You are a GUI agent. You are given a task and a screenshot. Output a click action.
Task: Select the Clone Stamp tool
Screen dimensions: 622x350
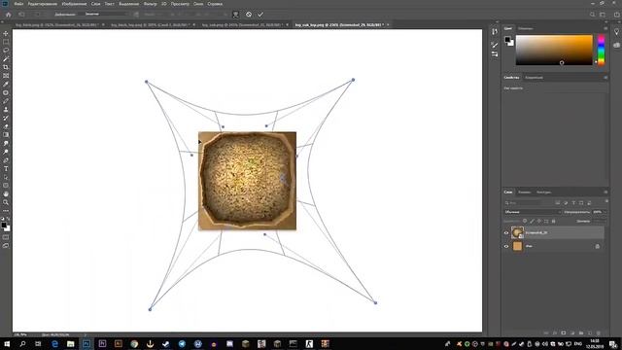6,110
